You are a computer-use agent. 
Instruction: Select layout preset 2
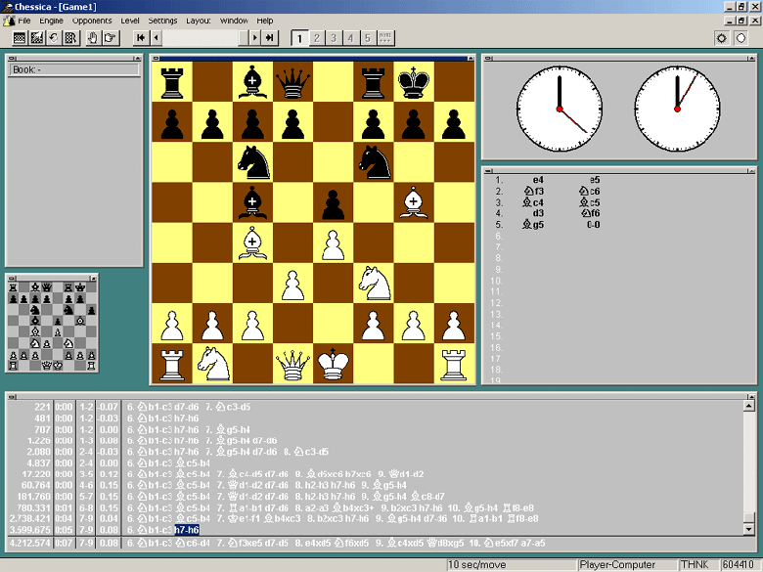click(317, 38)
